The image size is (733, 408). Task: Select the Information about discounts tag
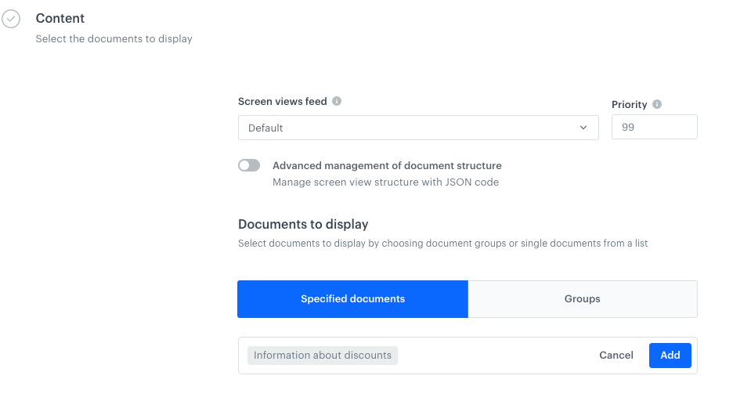click(x=323, y=356)
